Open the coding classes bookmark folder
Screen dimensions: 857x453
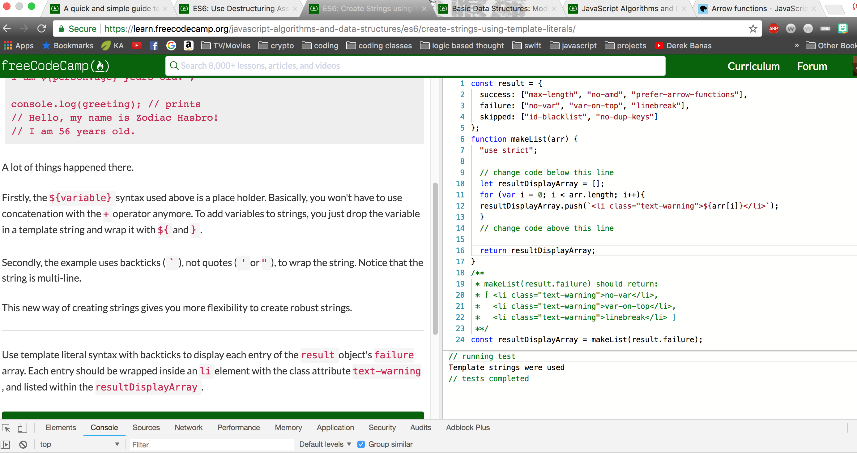pos(379,45)
